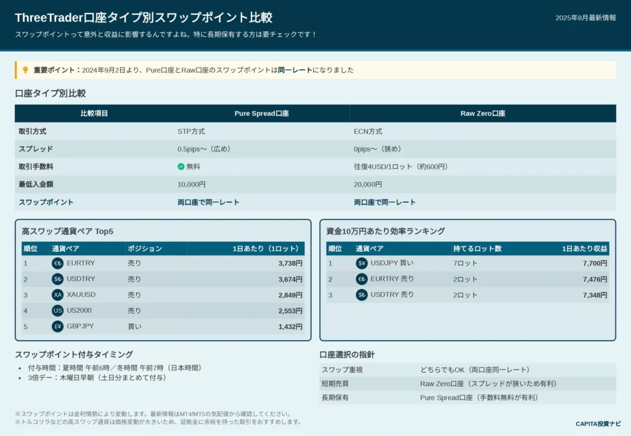The width and height of the screenshot is (631, 436).
Task: Click the 持てるロット数 column header
Action: click(x=478, y=249)
